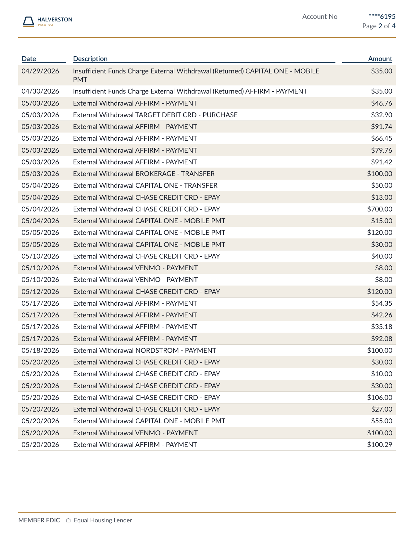Select the 05/12/2026 date cell
The image size is (414, 536).
coord(40,292)
